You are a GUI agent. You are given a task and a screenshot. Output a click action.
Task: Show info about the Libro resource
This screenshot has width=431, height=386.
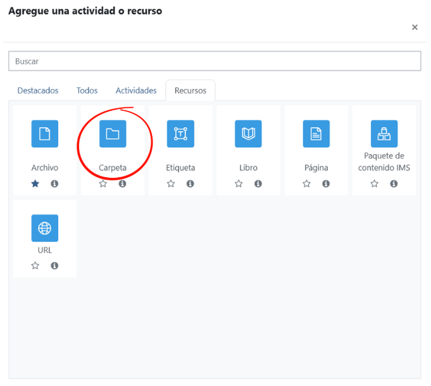click(x=258, y=184)
